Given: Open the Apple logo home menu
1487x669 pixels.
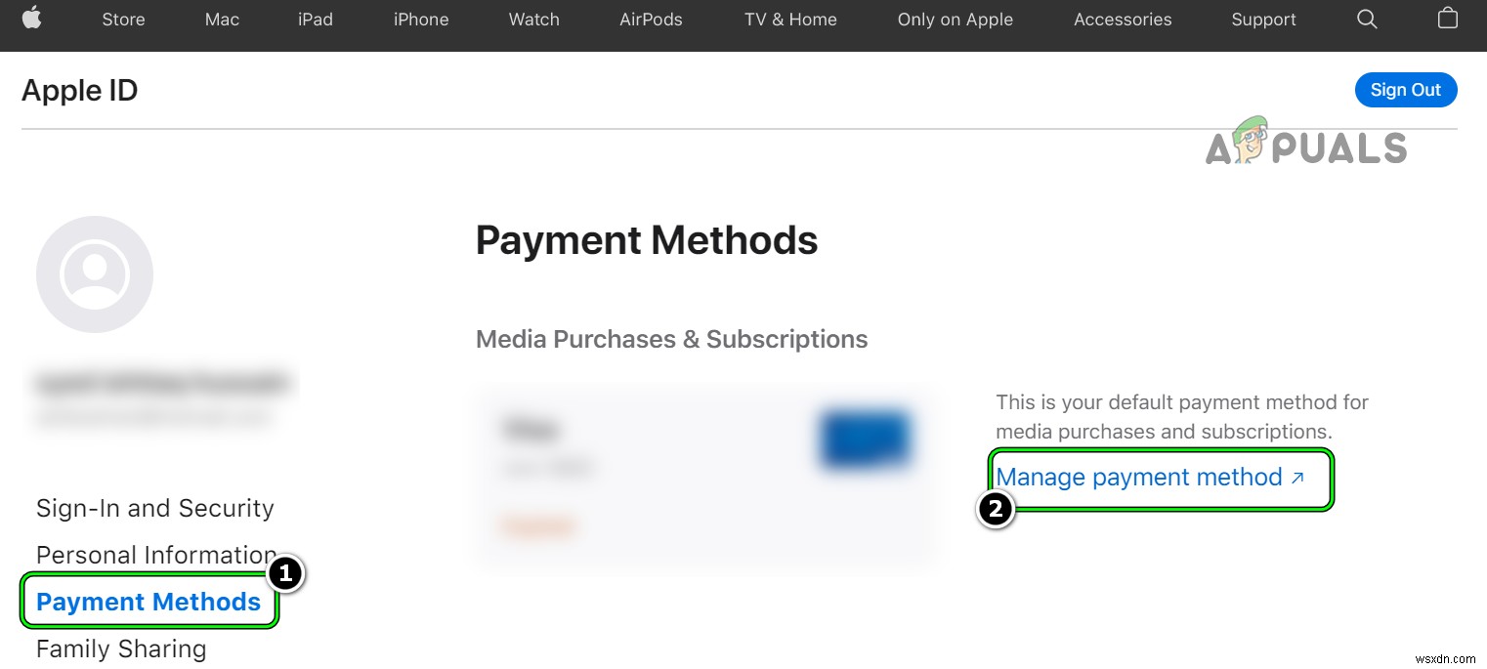Looking at the screenshot, I should point(32,19).
